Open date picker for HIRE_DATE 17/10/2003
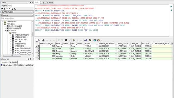This screenshot has height=98, width=174. pos(130,46)
